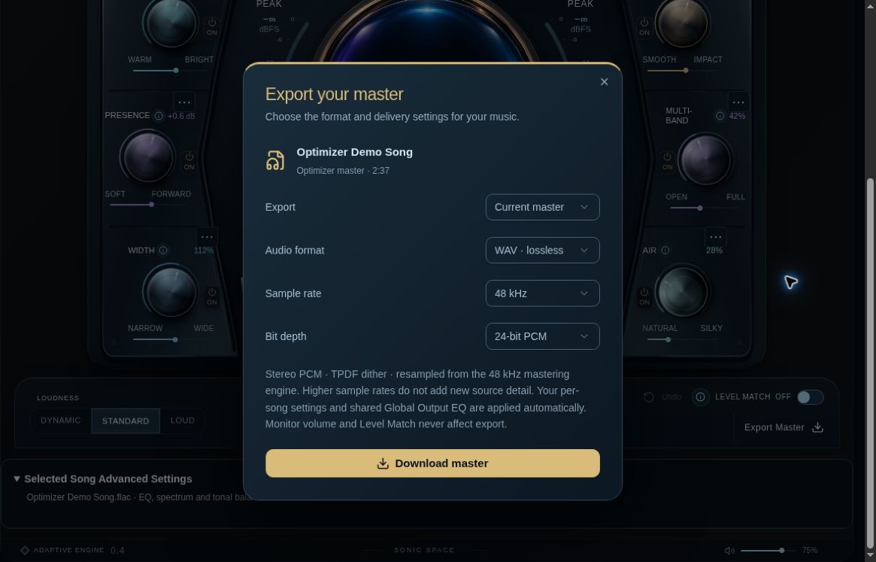Image resolution: width=876 pixels, height=562 pixels.
Task: Click the Multi-band knob
Action: [705, 159]
